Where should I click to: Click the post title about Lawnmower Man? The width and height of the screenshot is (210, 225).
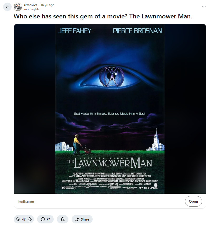(x=103, y=16)
